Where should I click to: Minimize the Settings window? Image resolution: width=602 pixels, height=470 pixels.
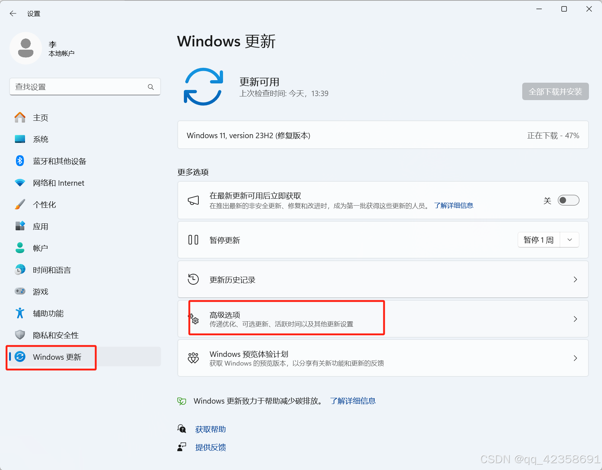(x=539, y=9)
